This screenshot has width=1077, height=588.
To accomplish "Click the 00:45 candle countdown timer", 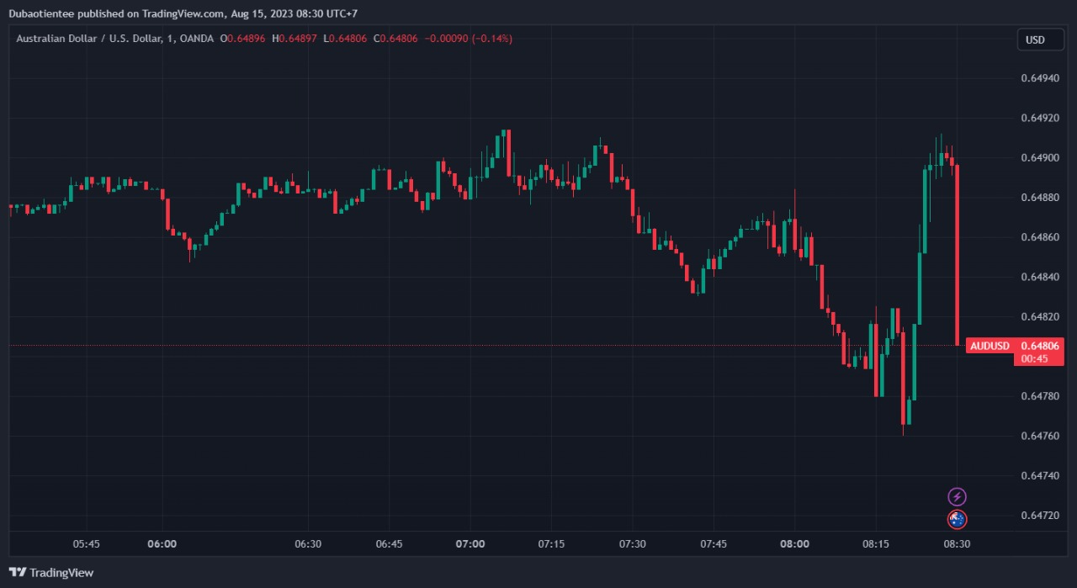I will 1034,359.
